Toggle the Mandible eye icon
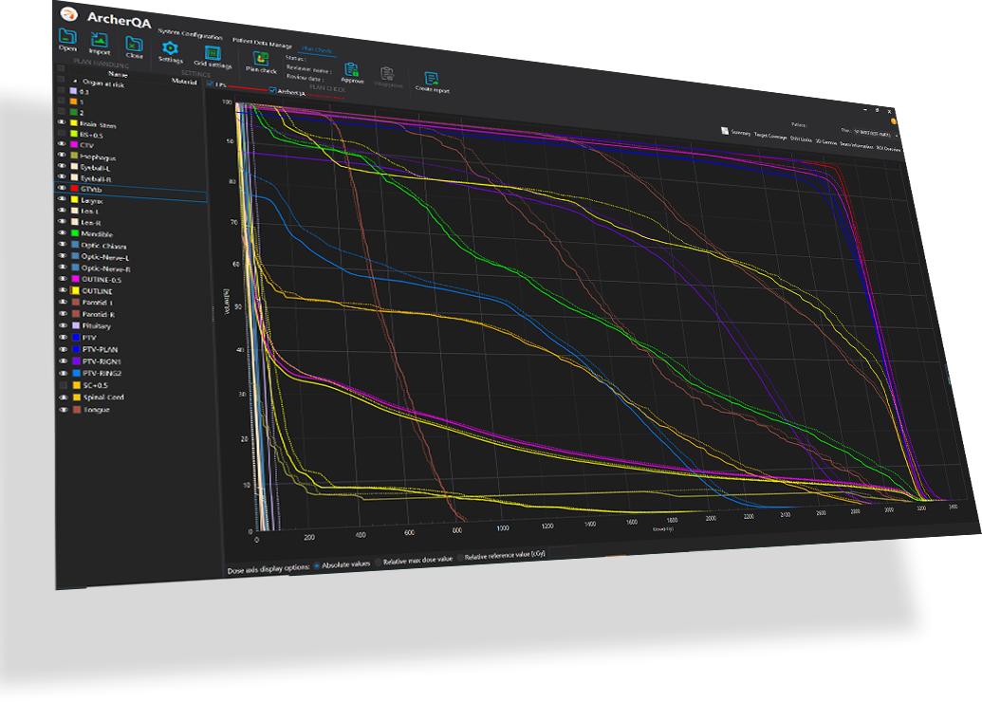 (x=63, y=233)
